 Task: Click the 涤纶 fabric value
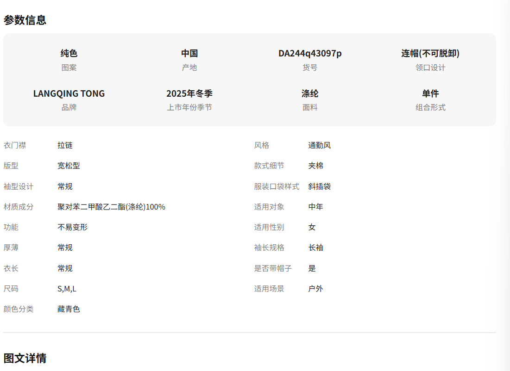click(310, 93)
